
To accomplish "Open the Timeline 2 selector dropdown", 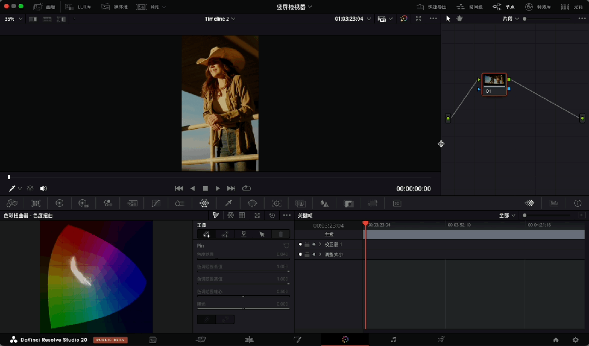I will (x=220, y=19).
